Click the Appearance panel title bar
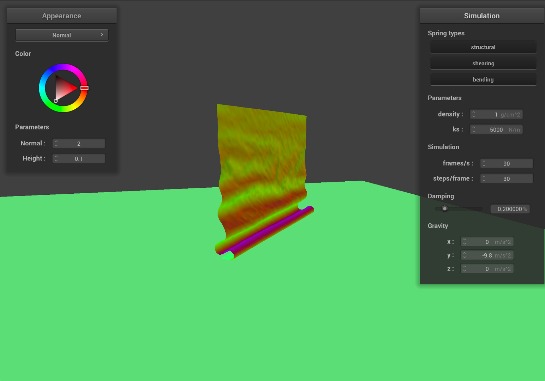 (x=62, y=16)
